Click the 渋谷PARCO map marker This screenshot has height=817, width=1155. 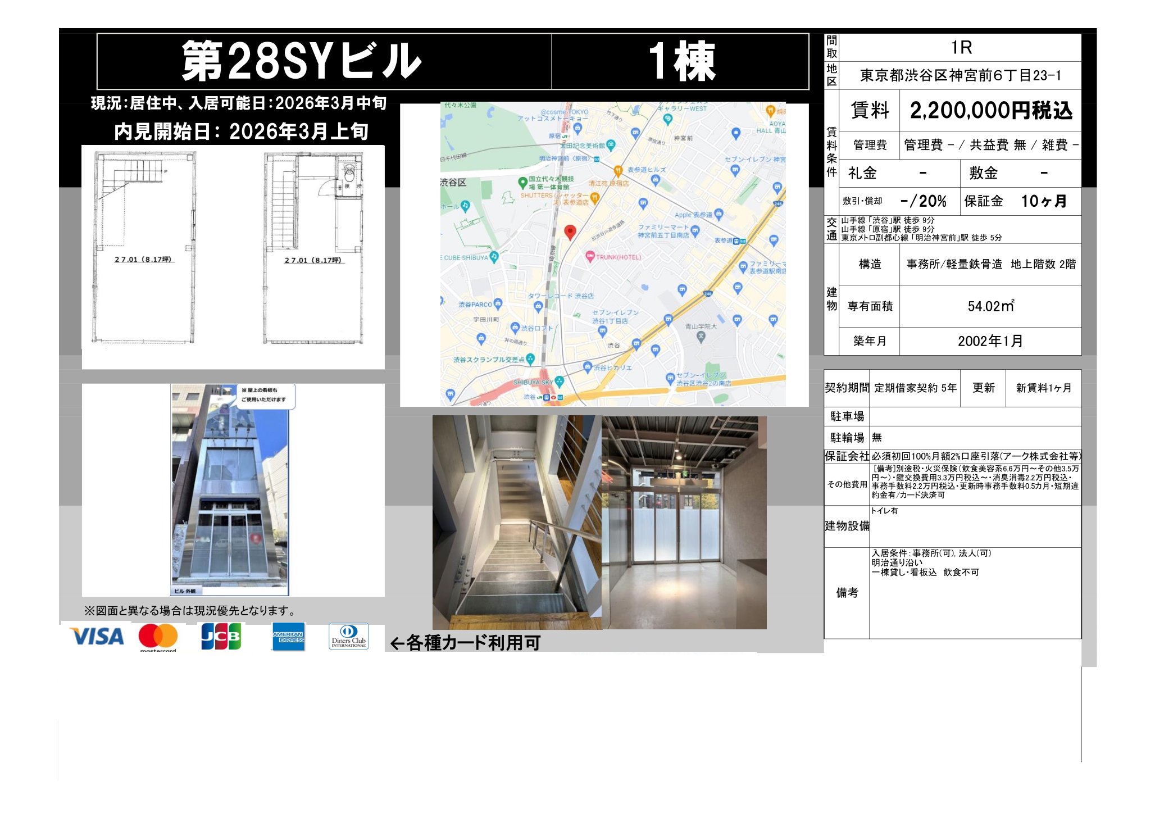point(498,304)
